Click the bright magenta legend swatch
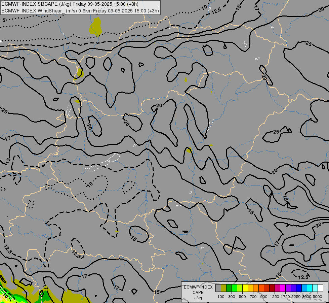Viewport: 329px width, 303px height. pyautogui.click(x=283, y=288)
